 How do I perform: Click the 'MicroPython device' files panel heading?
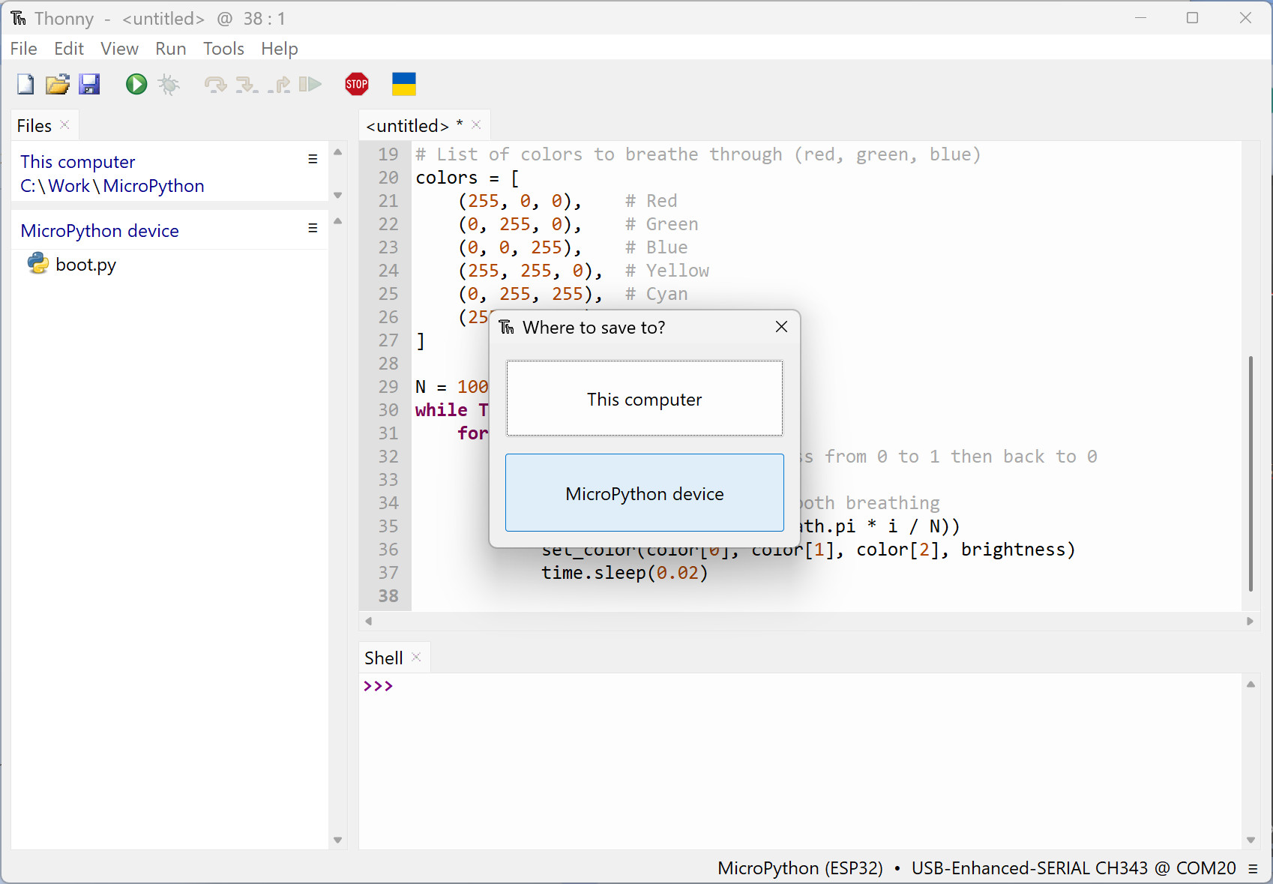(100, 231)
